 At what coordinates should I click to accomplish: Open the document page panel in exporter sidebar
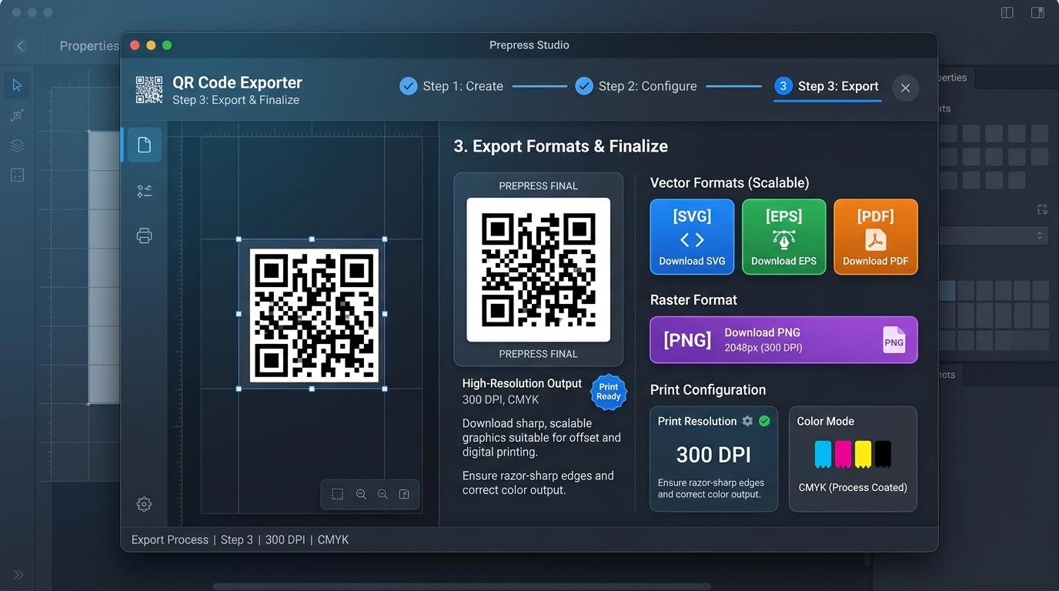[144, 145]
